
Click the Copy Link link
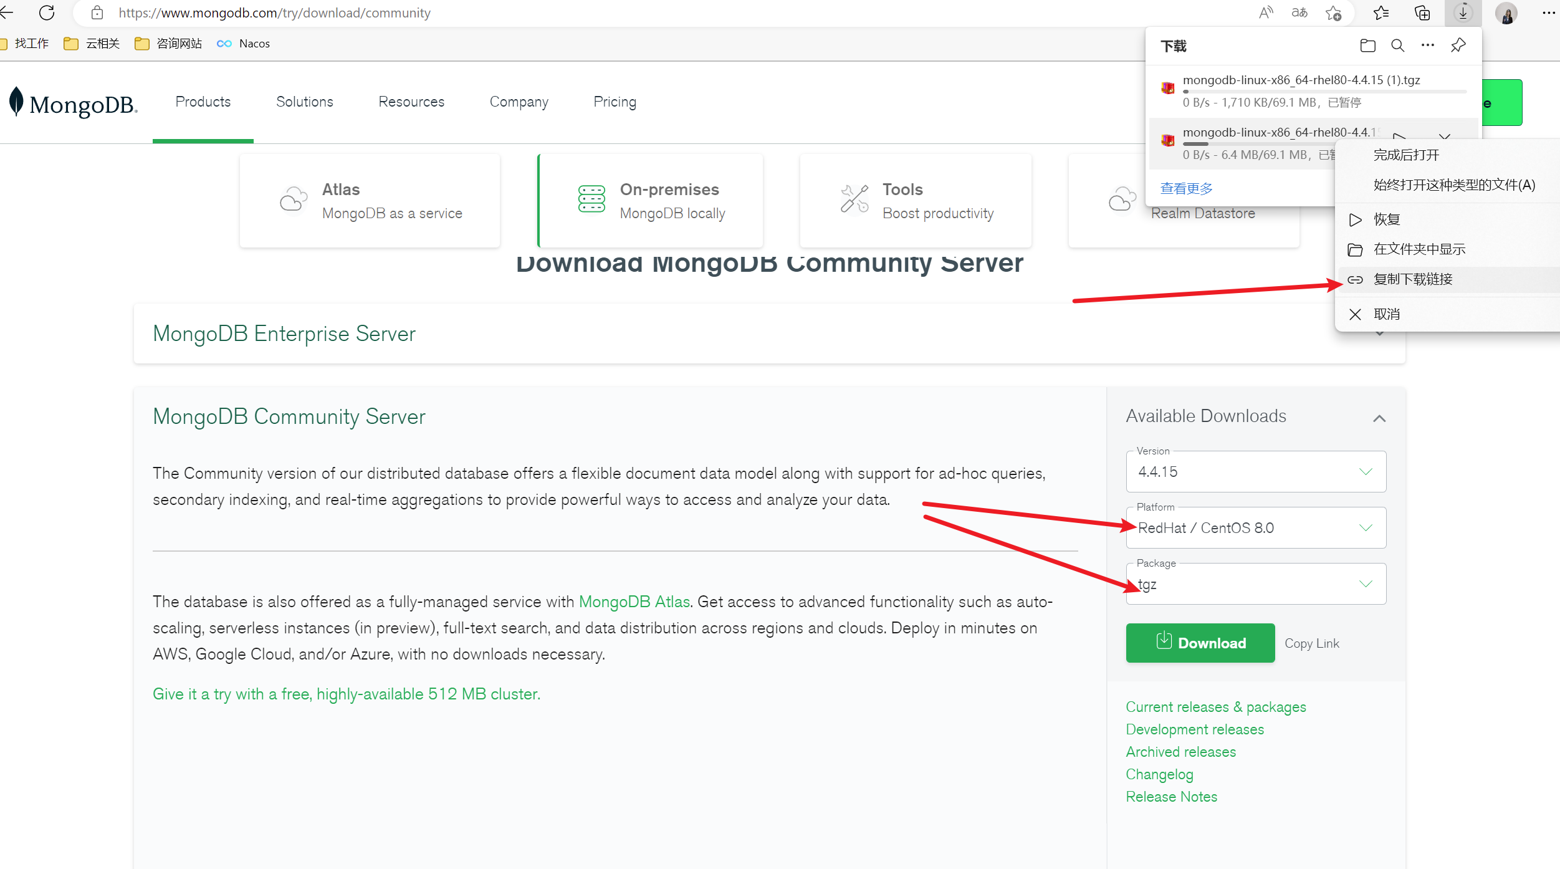pos(1312,643)
